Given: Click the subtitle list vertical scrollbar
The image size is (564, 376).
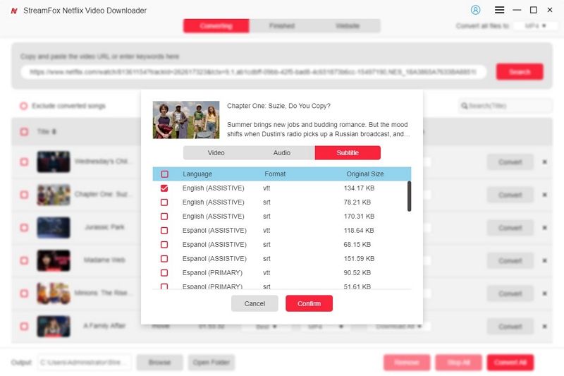Looking at the screenshot, I should 409,196.
